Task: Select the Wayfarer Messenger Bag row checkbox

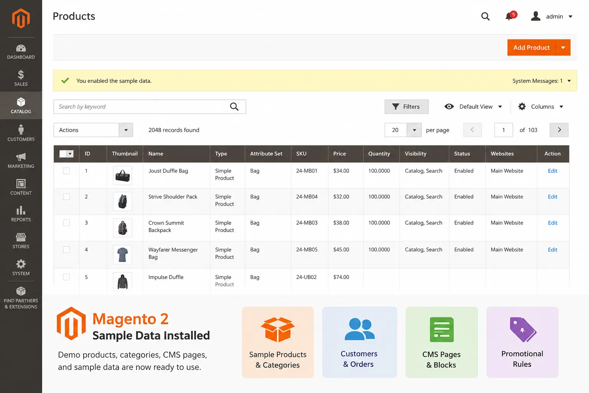Action: 66,249
